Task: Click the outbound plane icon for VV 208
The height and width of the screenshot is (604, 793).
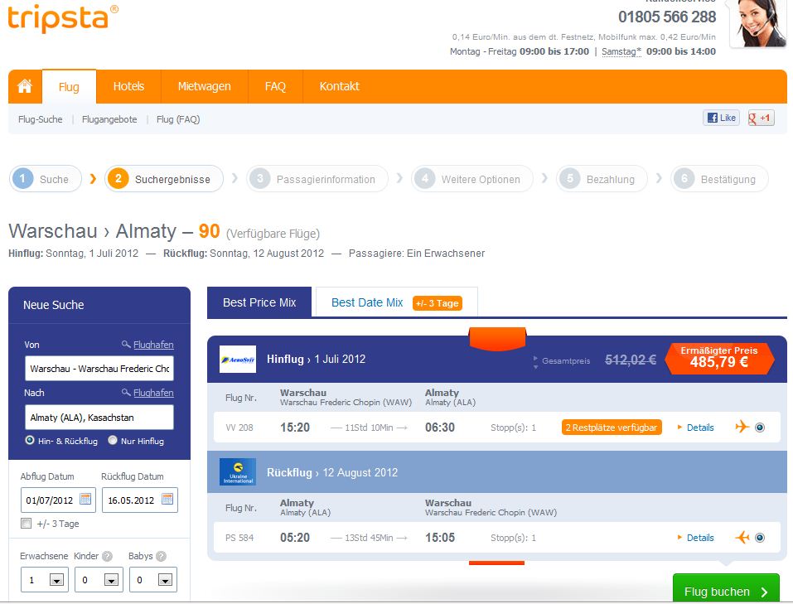Action: [742, 427]
